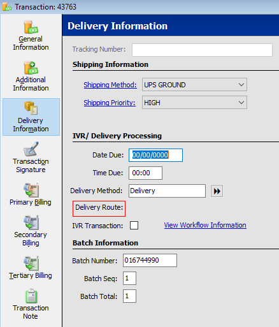The width and height of the screenshot is (279, 327).
Task: Expand the Shipping Priority dropdown
Action: point(241,103)
